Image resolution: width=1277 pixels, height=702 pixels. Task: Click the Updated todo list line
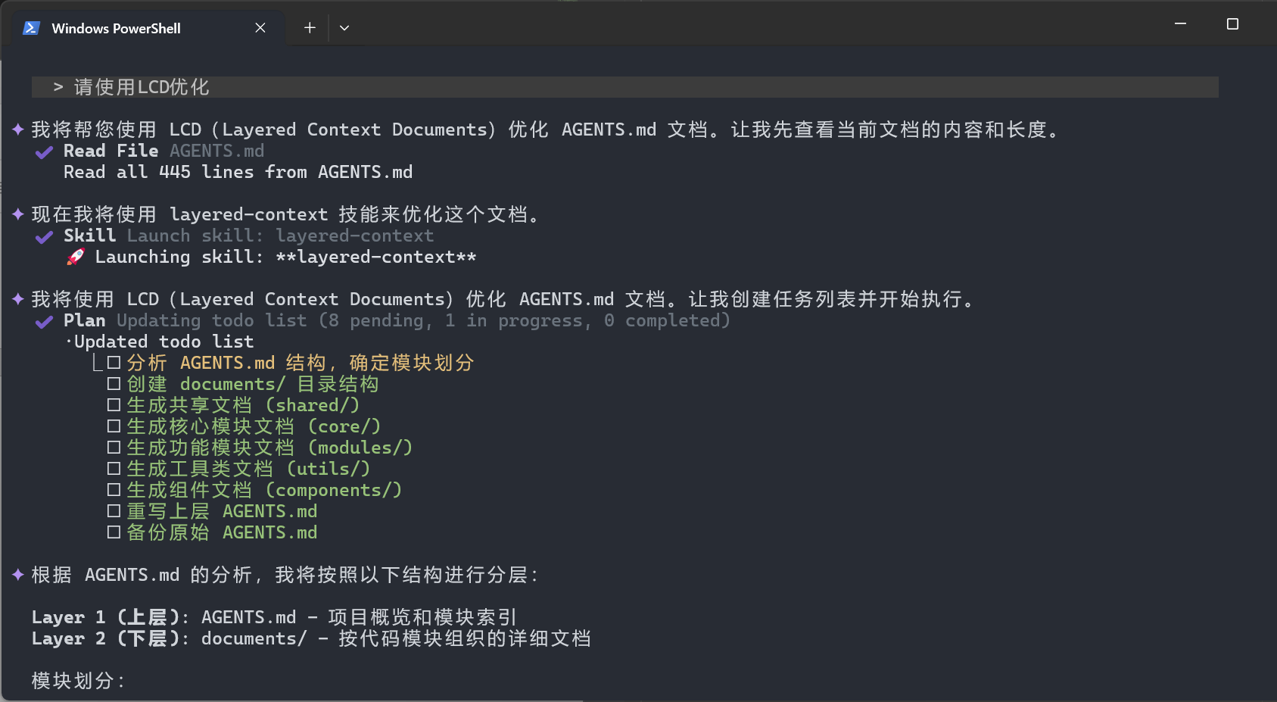(164, 342)
